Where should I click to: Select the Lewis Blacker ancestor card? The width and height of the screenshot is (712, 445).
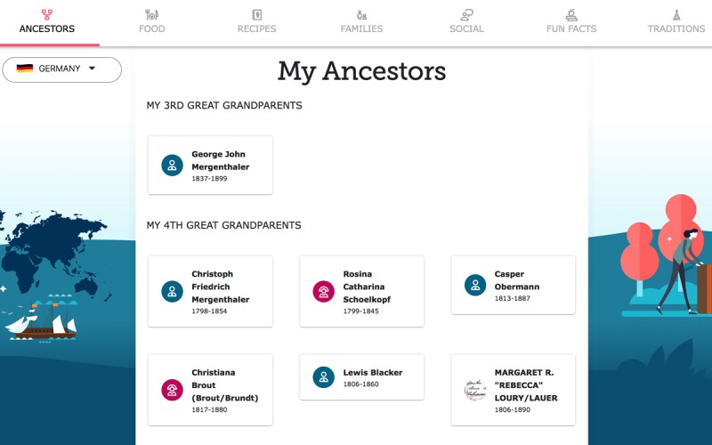pyautogui.click(x=361, y=376)
